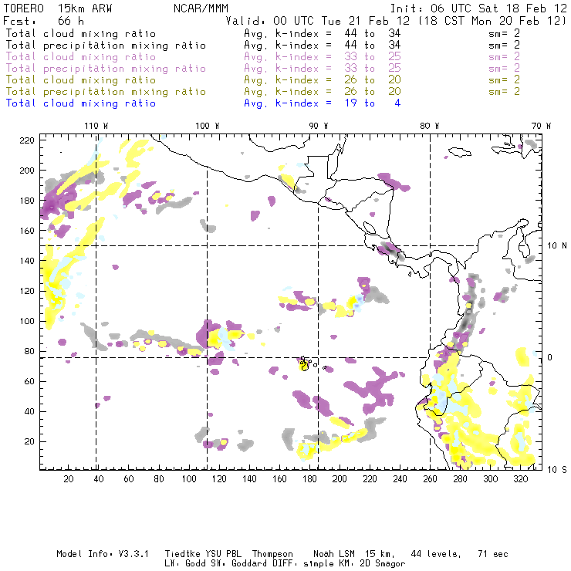This screenshot has width=571, height=571.
Task: Click the '0' equator latitude label
Action: pos(550,357)
